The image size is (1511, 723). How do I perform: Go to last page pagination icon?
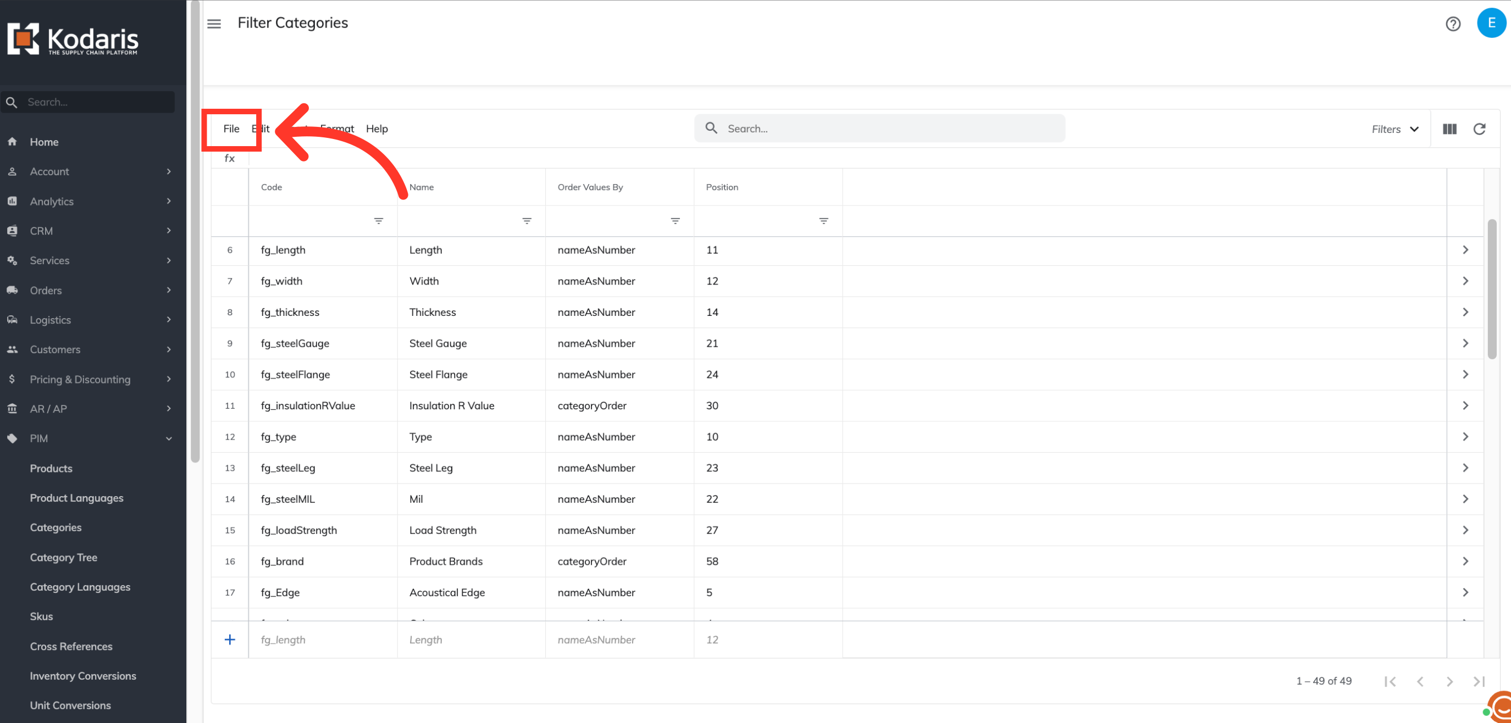pyautogui.click(x=1479, y=681)
